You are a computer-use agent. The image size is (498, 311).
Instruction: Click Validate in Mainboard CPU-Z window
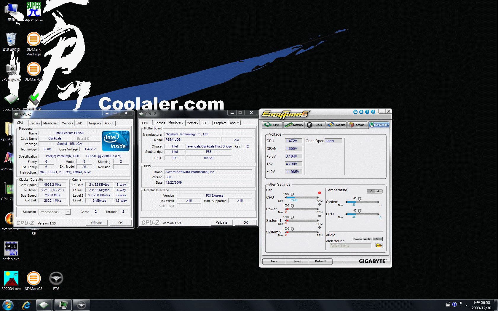[x=221, y=222]
